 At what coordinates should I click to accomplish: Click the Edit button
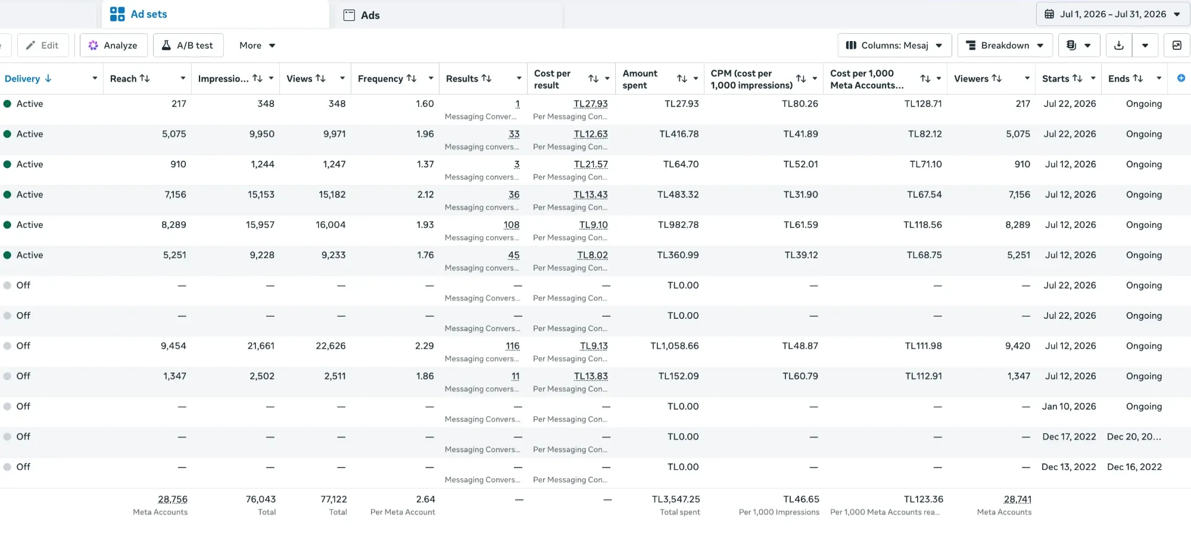point(43,45)
